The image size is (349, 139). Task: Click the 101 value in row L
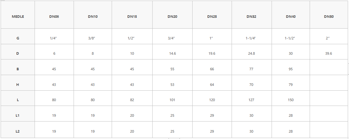[173, 100]
